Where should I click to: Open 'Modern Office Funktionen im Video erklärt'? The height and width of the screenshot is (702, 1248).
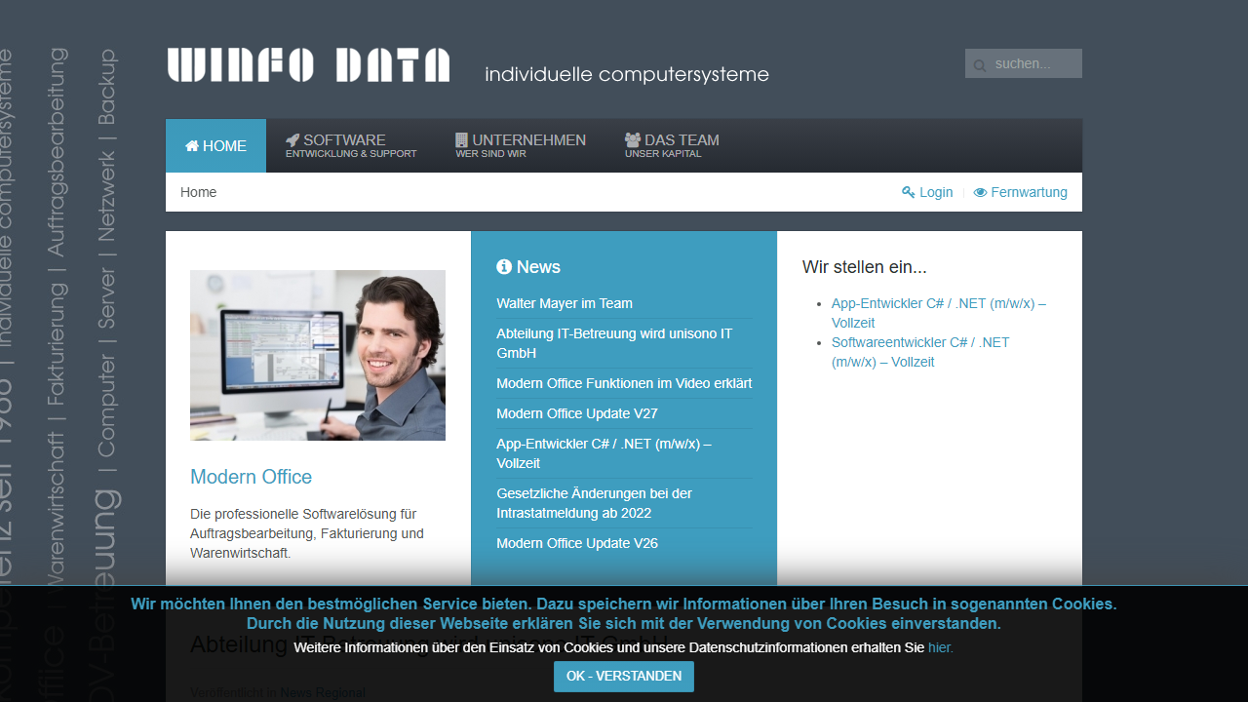click(x=624, y=383)
